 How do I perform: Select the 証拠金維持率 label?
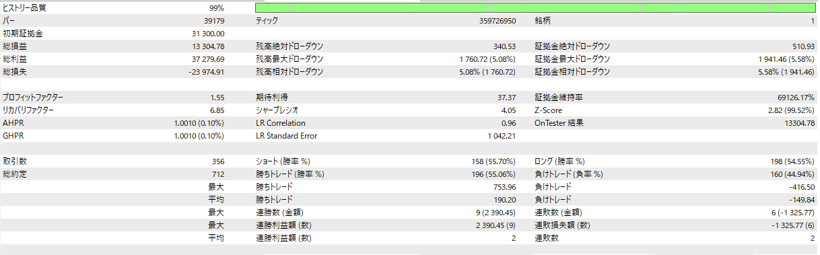point(559,98)
